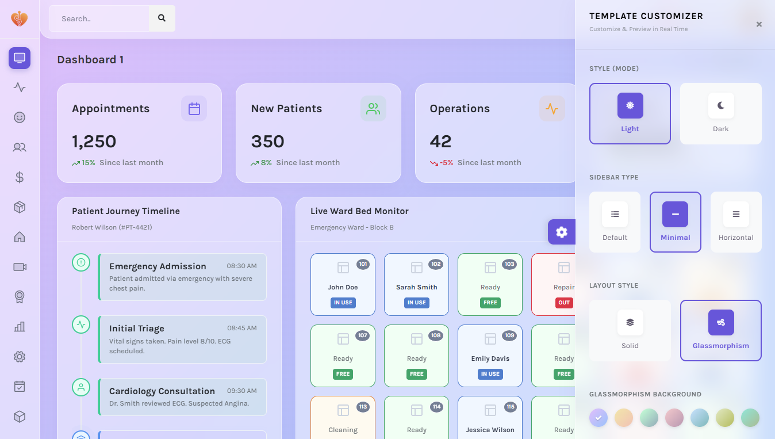The image size is (775, 439).
Task: Open bed 109 Emily Davis card
Action: [x=490, y=356]
